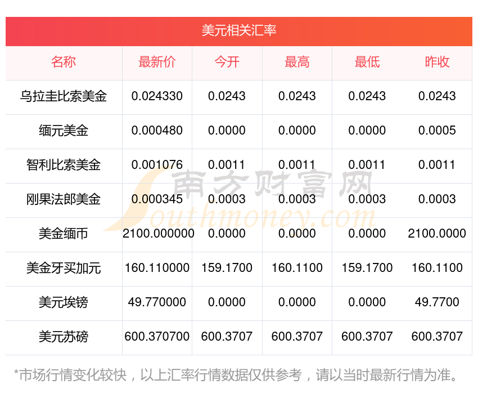Image resolution: width=478 pixels, height=393 pixels.
Task: Click 美元埃镑 previous close 49.7700
Action: click(x=437, y=302)
